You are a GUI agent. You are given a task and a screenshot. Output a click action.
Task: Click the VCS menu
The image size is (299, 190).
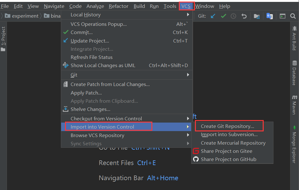tap(186, 6)
